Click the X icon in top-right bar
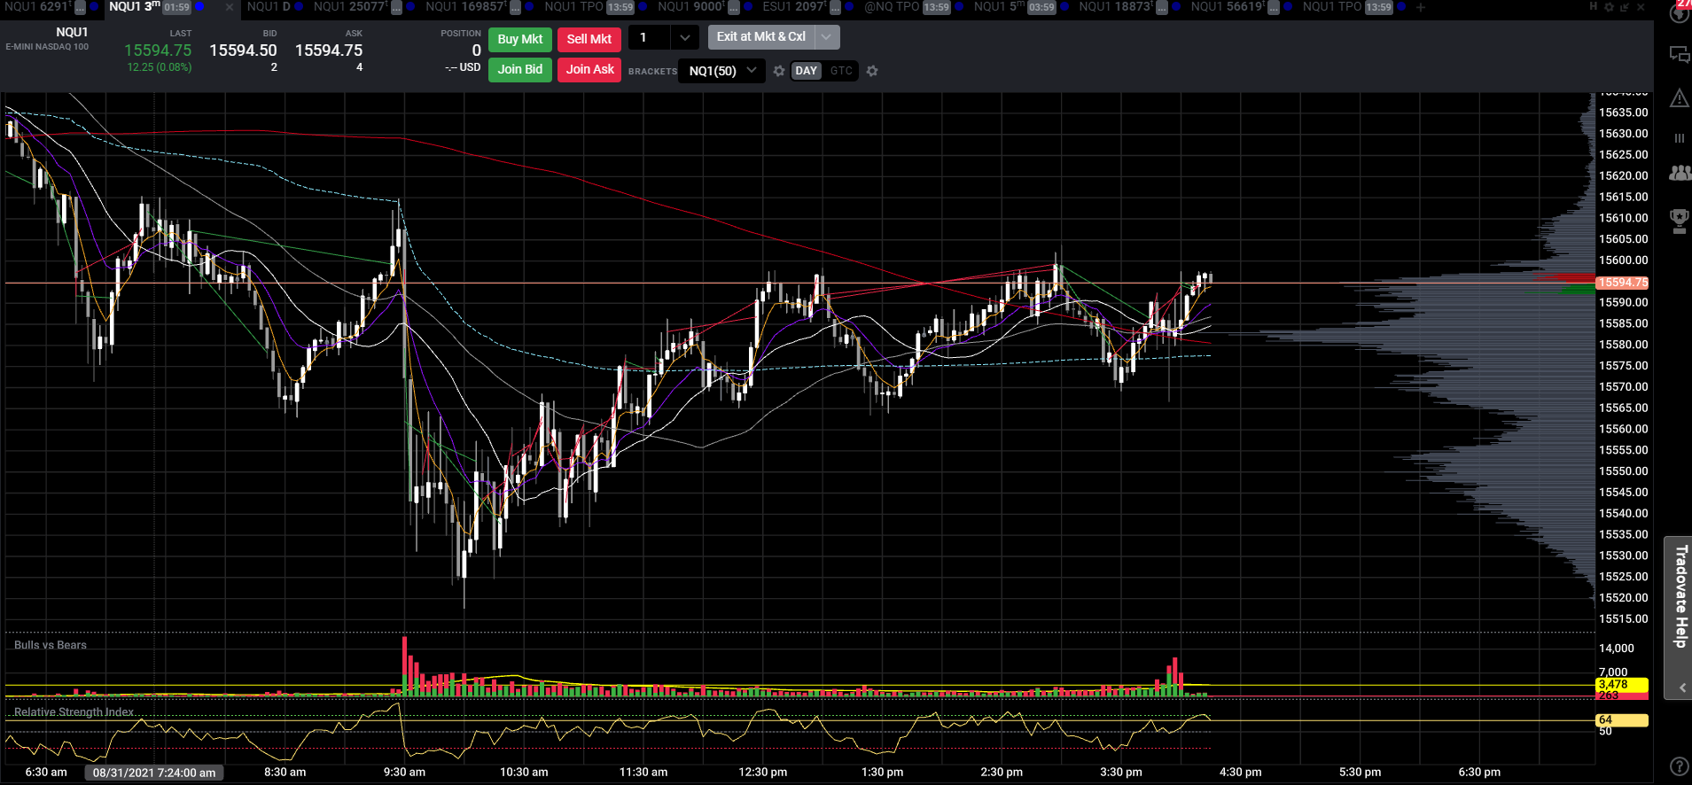The width and height of the screenshot is (1692, 785). [x=1641, y=7]
